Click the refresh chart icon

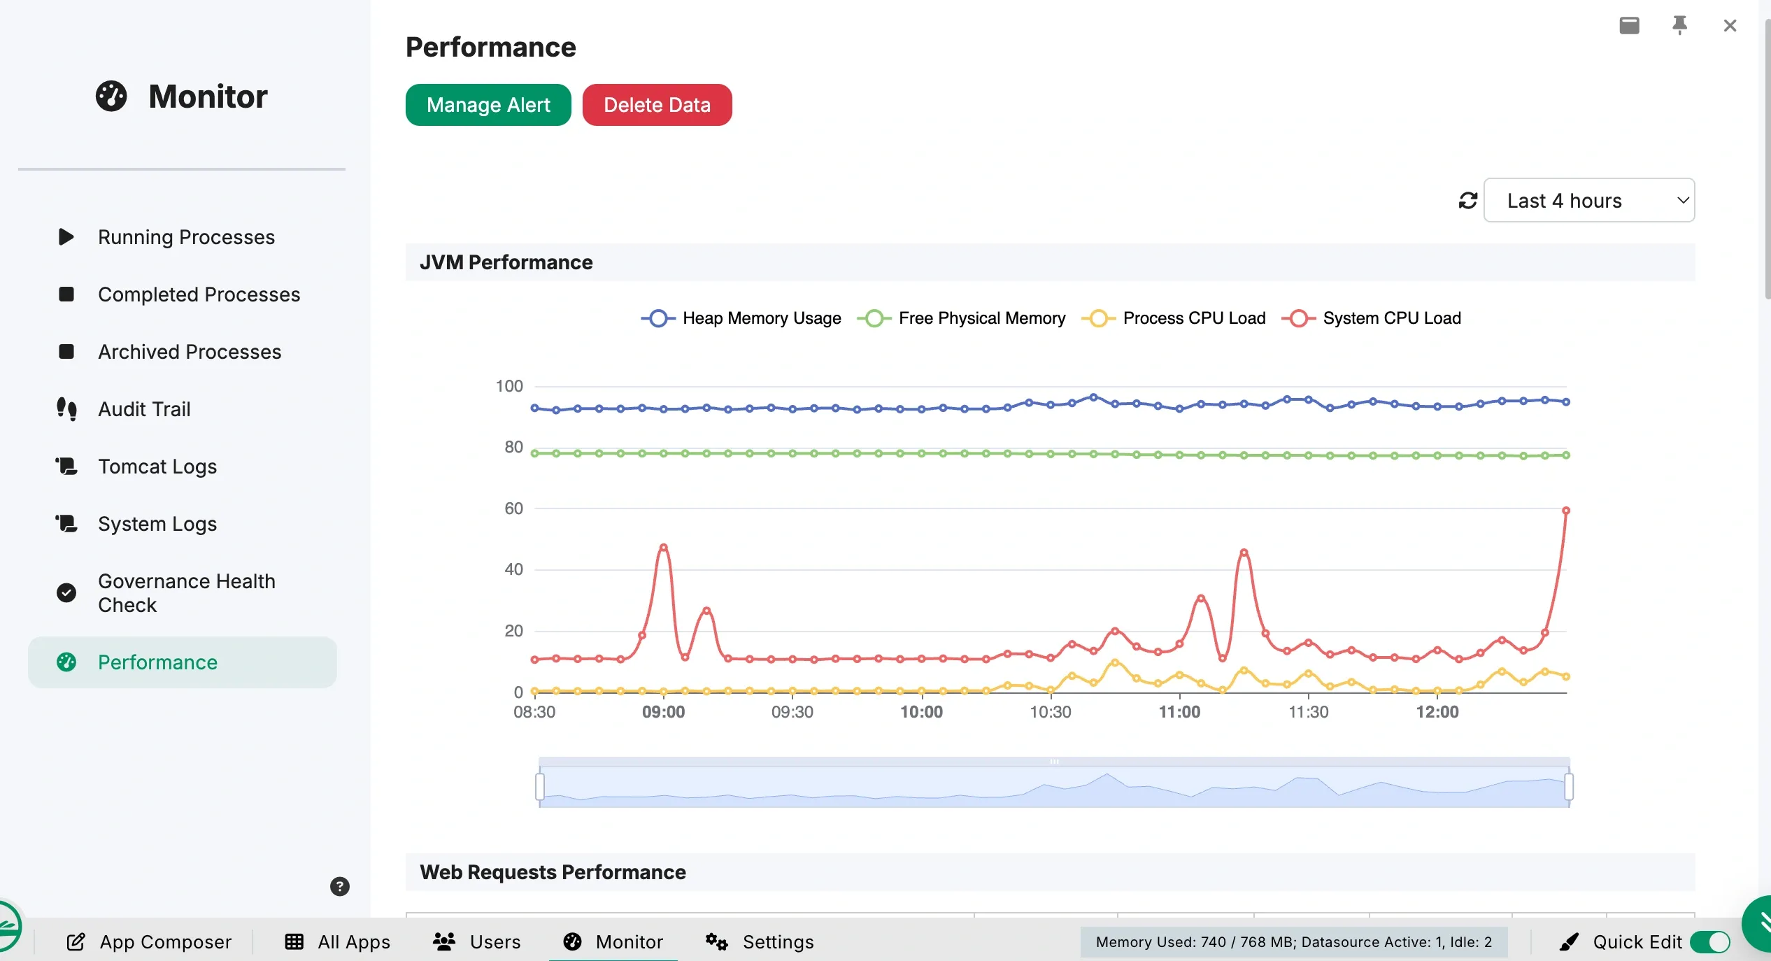[1467, 201]
